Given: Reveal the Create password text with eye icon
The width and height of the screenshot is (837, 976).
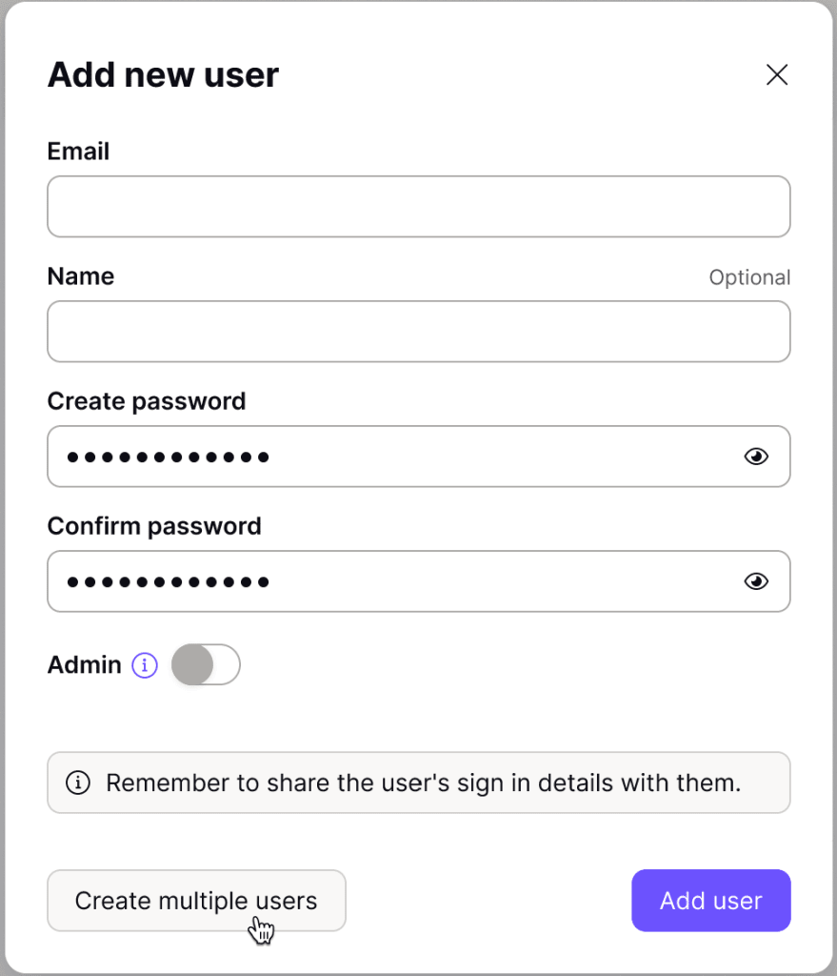Looking at the screenshot, I should pos(755,457).
